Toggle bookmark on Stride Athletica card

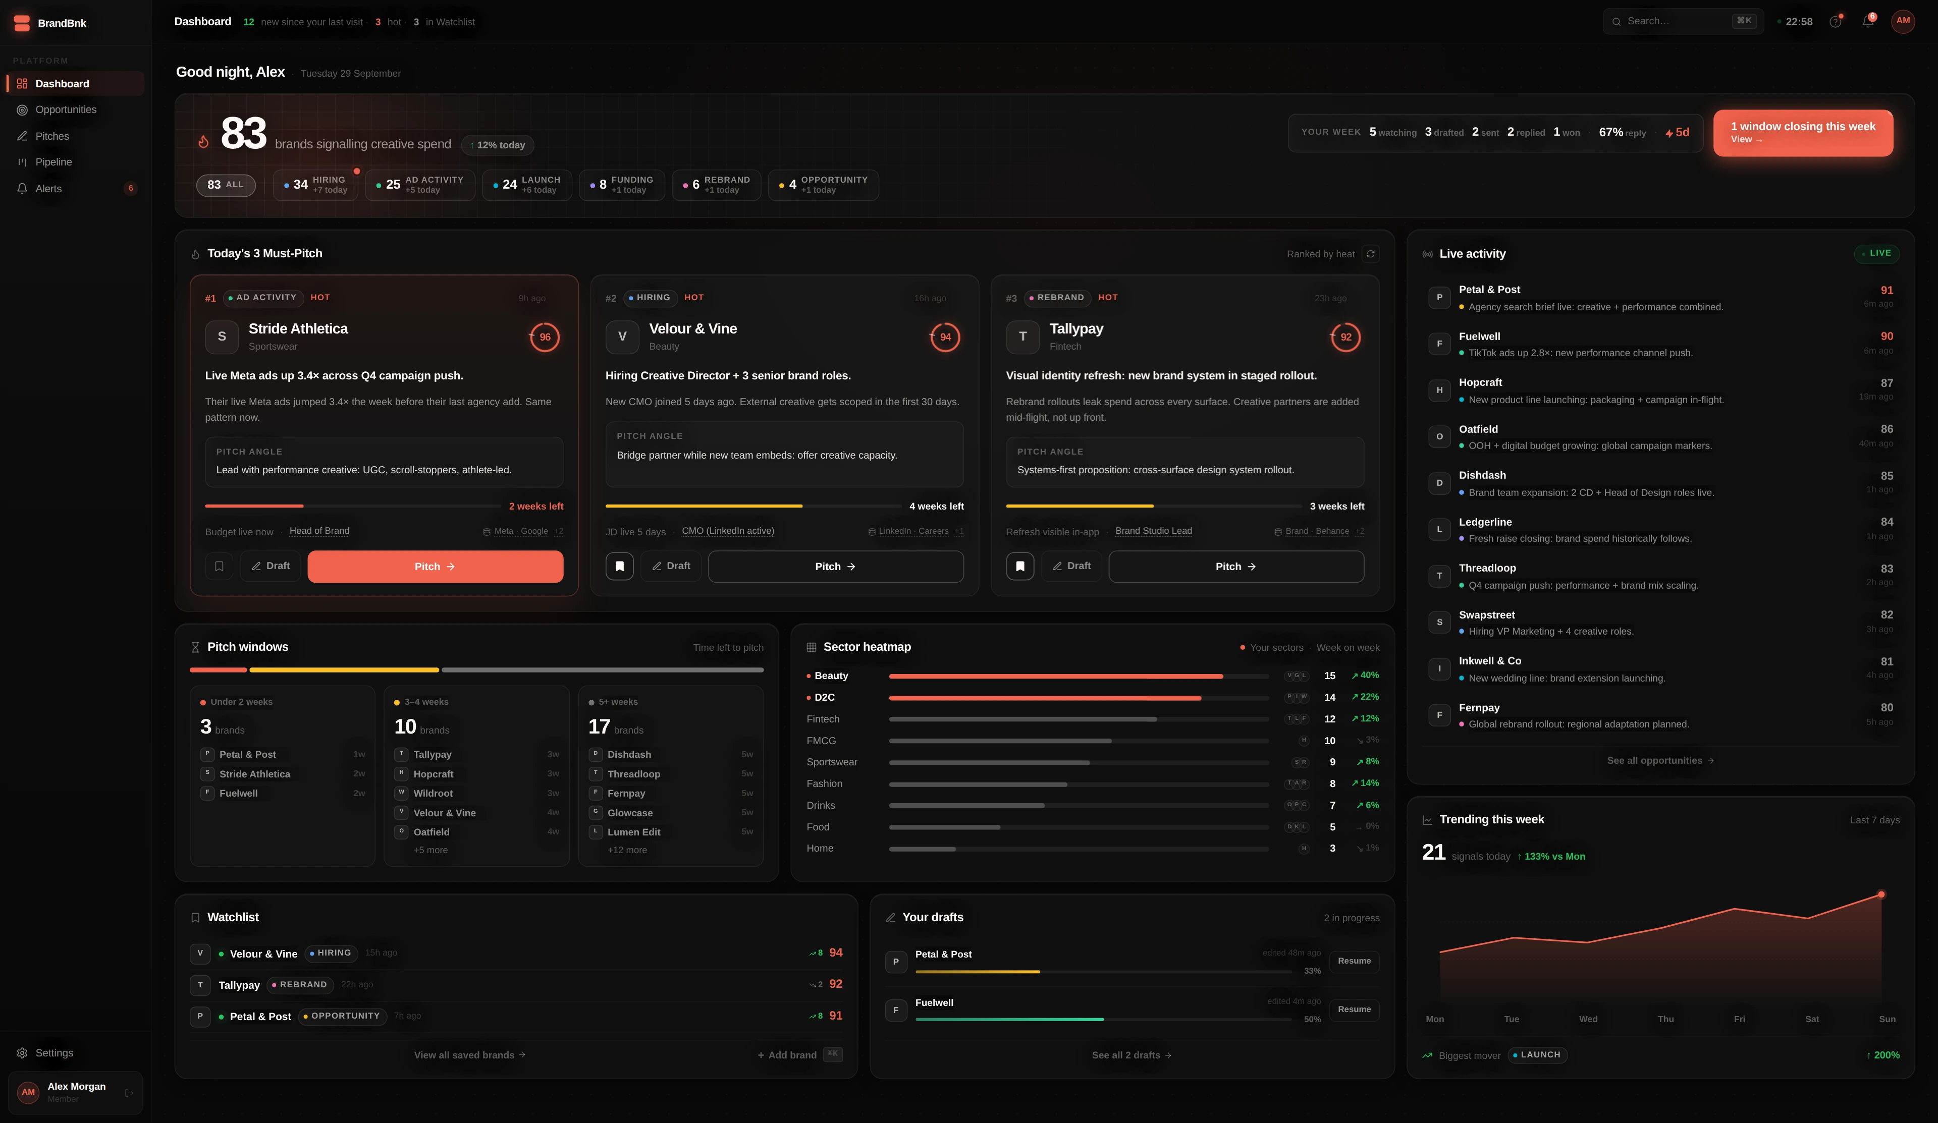pyautogui.click(x=219, y=567)
